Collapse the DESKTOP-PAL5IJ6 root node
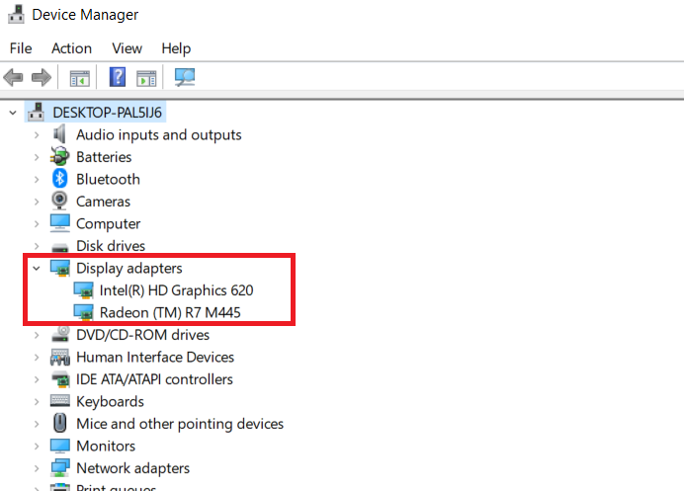Screen dimensions: 684x491 coord(13,113)
